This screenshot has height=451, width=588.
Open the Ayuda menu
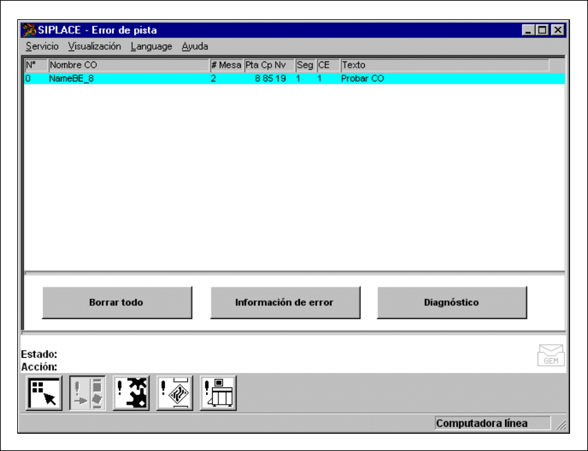click(195, 46)
